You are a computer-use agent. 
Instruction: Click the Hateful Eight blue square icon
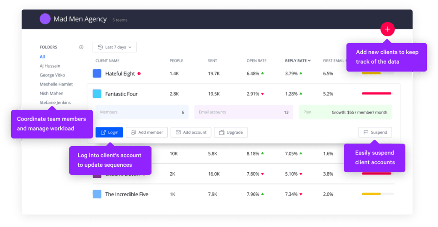tap(97, 74)
